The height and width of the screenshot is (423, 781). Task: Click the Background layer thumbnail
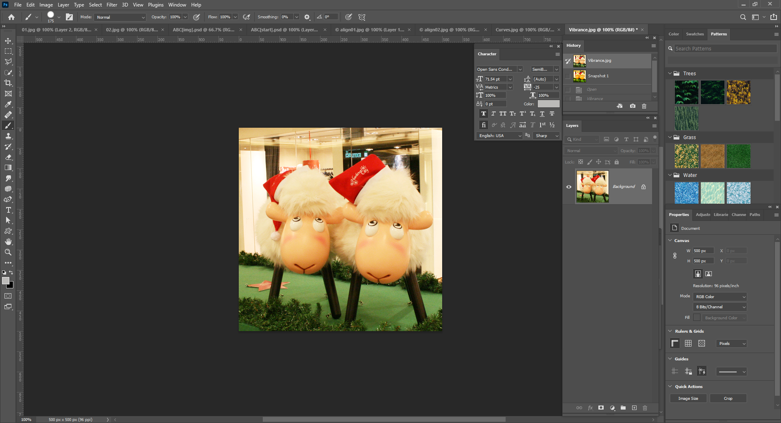pyautogui.click(x=592, y=187)
